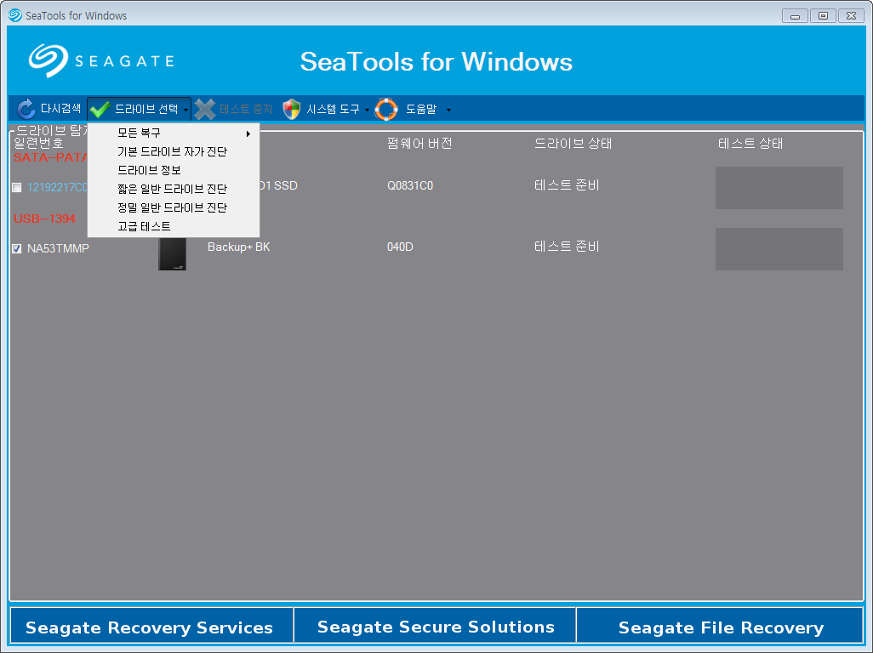This screenshot has width=873, height=653.
Task: Choose 기본 드라이브 자가 진단 from menu
Action: (174, 151)
